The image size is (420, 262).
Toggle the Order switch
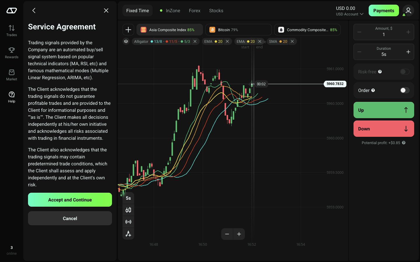(x=405, y=90)
